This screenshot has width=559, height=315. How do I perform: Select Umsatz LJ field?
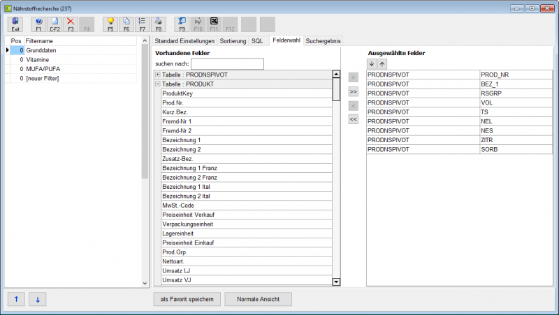(247, 271)
